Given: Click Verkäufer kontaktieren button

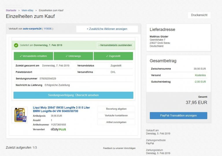Looking at the screenshot, I should coord(116,115).
